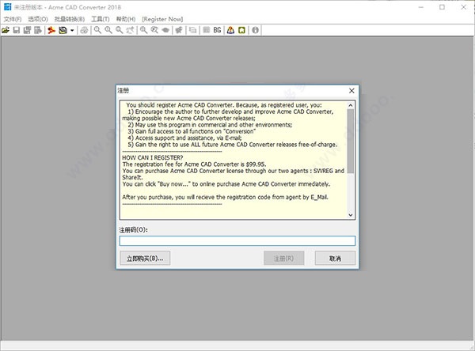Screen dimensions: 475x351
Task: Click the 注册(R) register button
Action: (284, 259)
